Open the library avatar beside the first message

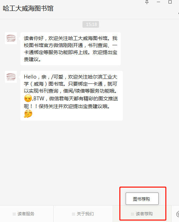tap(11, 38)
